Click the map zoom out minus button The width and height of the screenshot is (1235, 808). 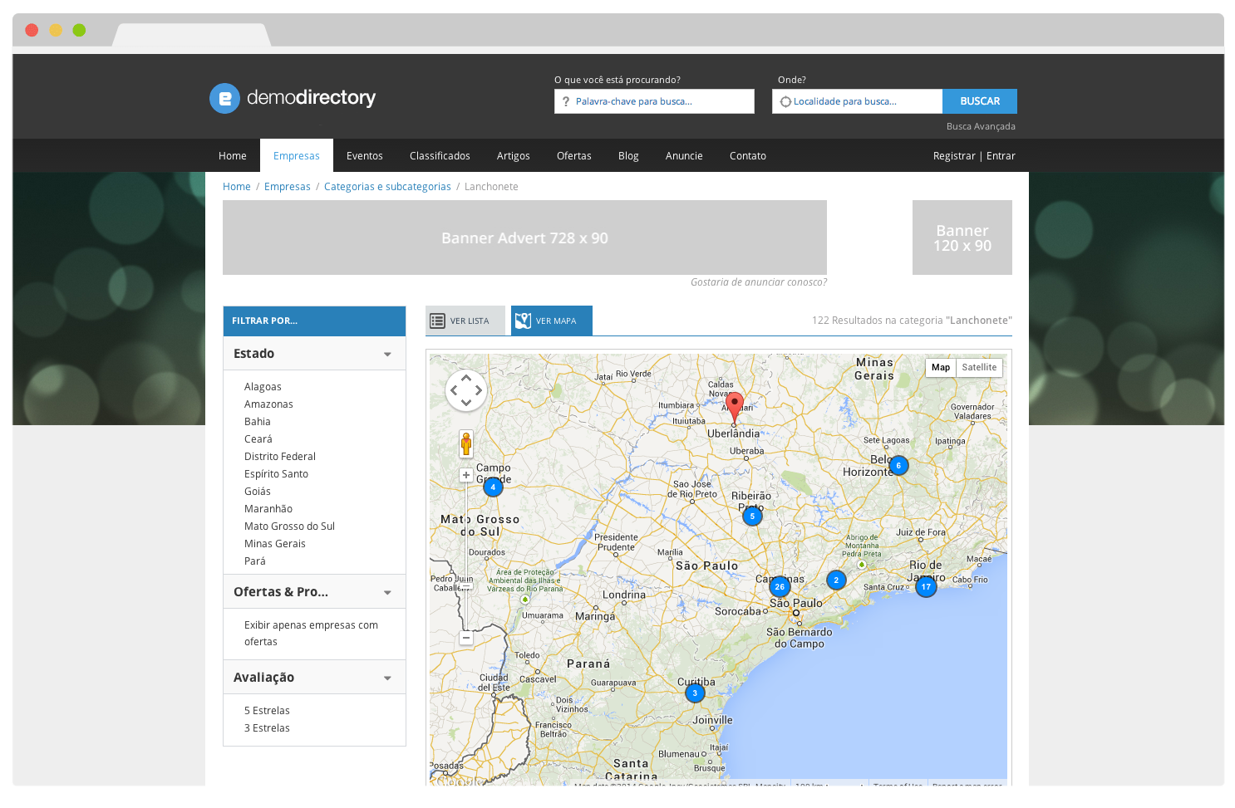point(466,638)
